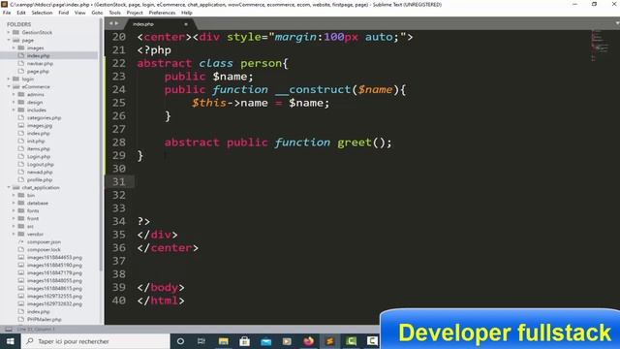Open the media player taskbar icon

coord(287,341)
